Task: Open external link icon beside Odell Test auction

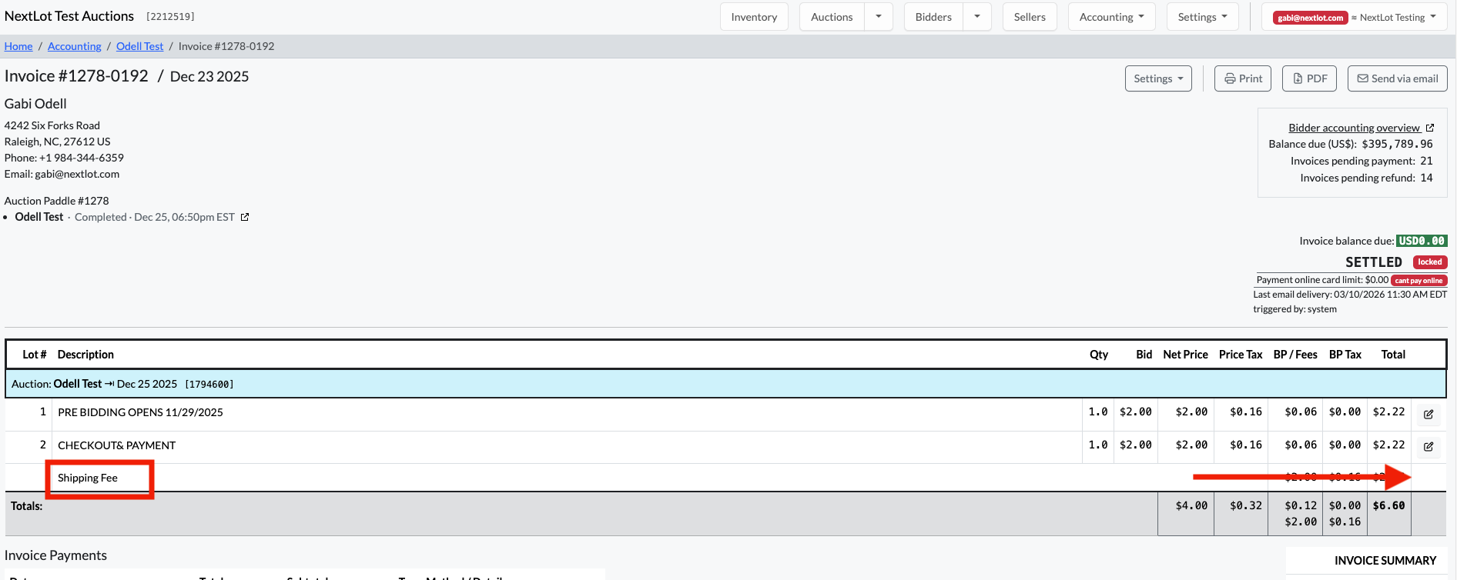Action: pos(245,217)
